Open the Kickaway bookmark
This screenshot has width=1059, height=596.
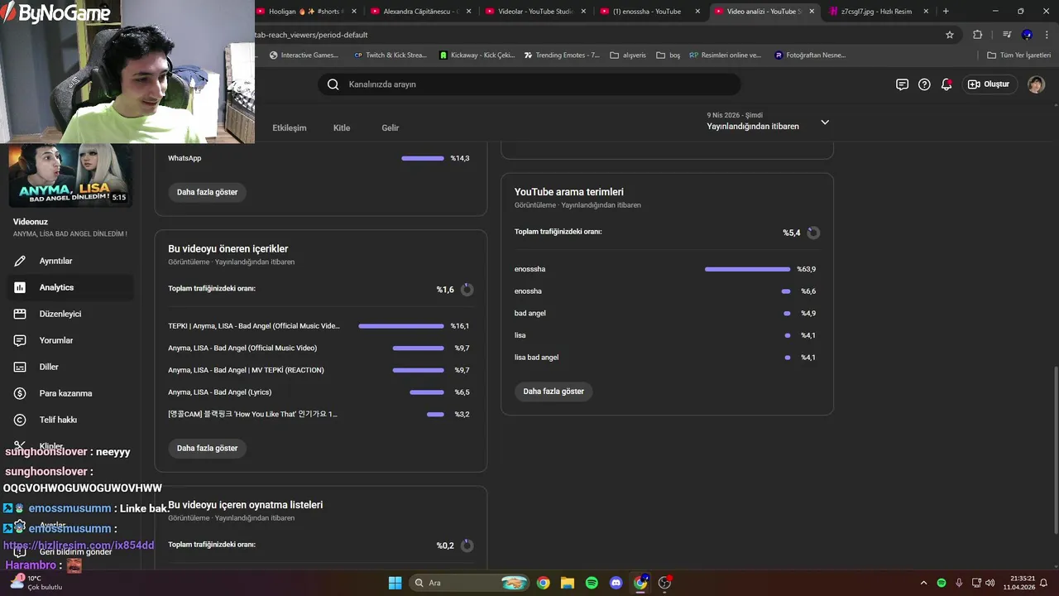tap(477, 55)
